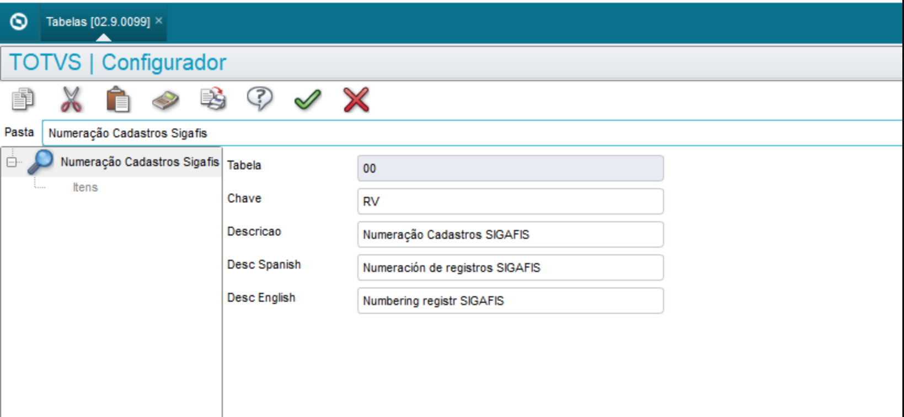Click the Descricao field label
This screenshot has width=904, height=417.
pos(254,232)
